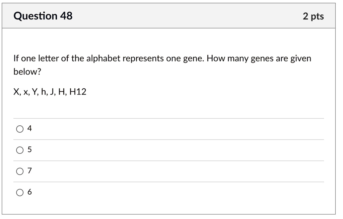Click the answer label text 4
The width and height of the screenshot is (343, 219).
click(29, 128)
